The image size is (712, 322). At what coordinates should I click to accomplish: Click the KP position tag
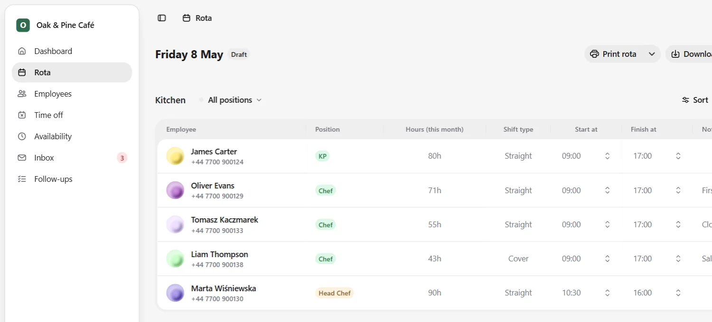click(322, 156)
